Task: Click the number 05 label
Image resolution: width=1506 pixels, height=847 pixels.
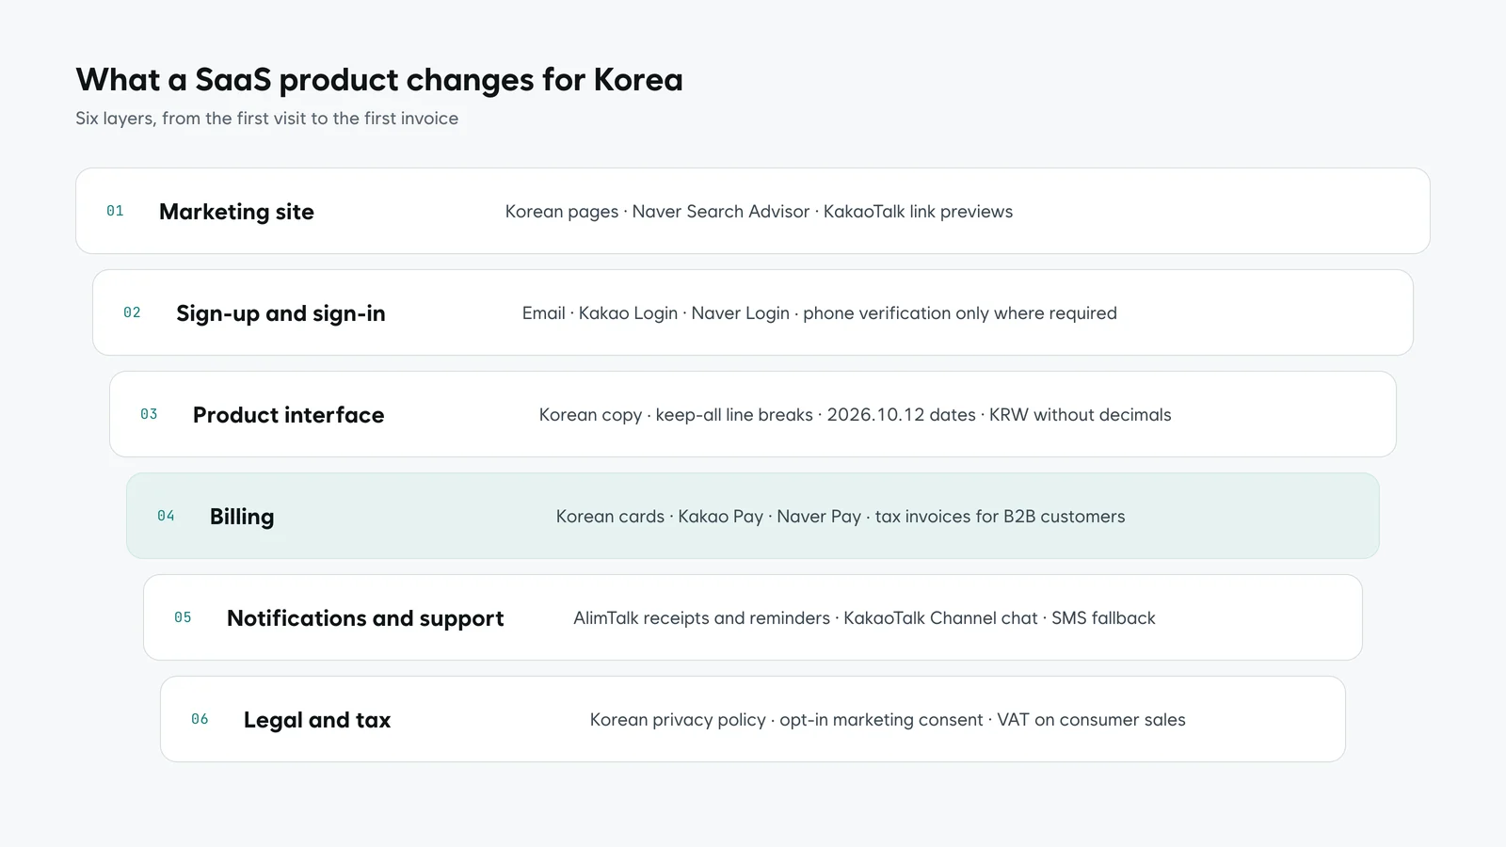Action: pos(183,617)
